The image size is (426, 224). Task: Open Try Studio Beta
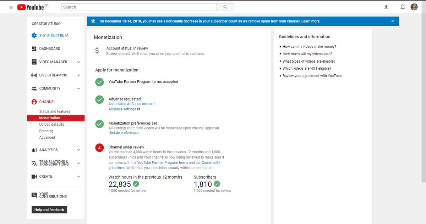click(x=54, y=35)
